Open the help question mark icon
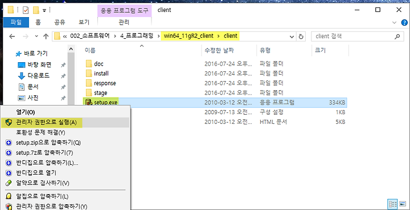The height and width of the screenshot is (210, 410). tap(404, 23)
